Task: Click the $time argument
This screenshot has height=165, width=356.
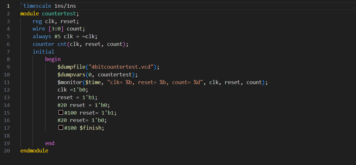Action: click(x=93, y=82)
